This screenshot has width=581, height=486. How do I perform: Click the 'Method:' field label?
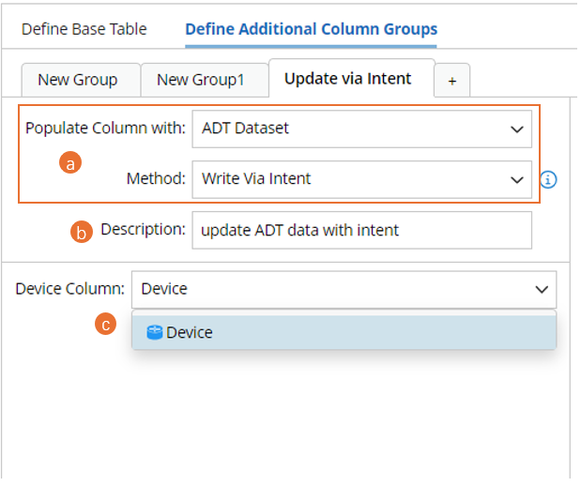pyautogui.click(x=156, y=178)
